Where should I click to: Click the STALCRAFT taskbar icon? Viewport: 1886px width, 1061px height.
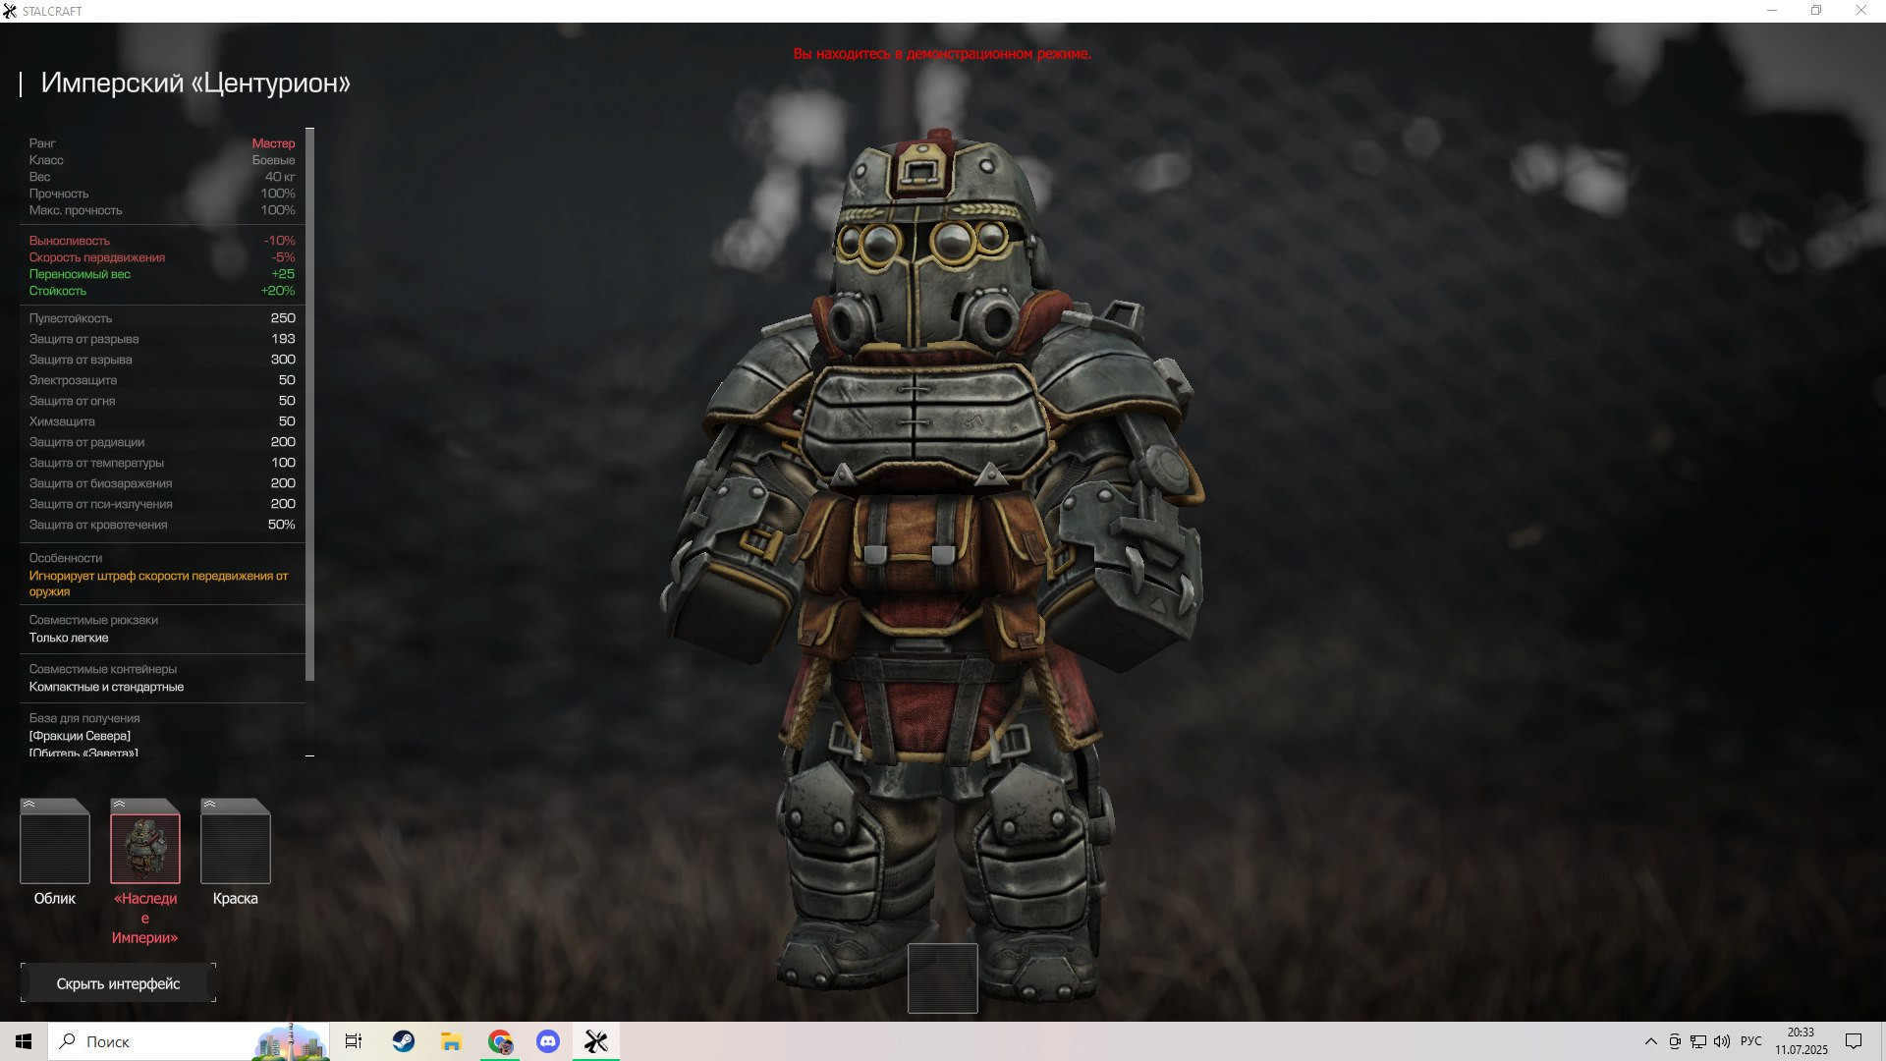click(x=596, y=1041)
